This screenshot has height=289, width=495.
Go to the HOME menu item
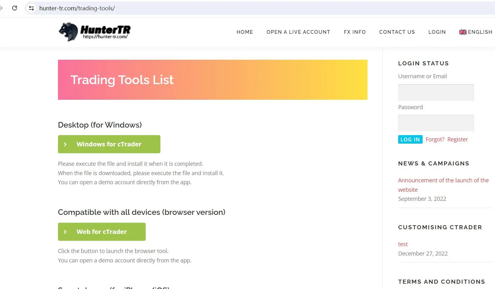[245, 32]
